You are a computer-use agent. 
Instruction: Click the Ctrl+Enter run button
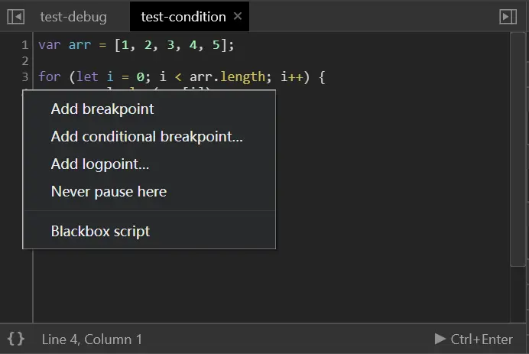tap(474, 339)
